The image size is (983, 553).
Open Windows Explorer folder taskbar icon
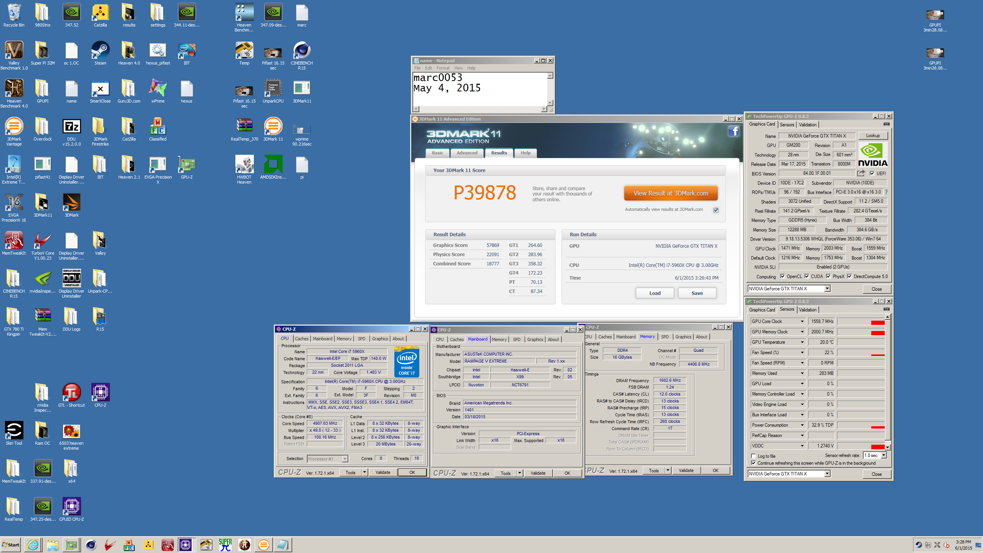tap(52, 545)
